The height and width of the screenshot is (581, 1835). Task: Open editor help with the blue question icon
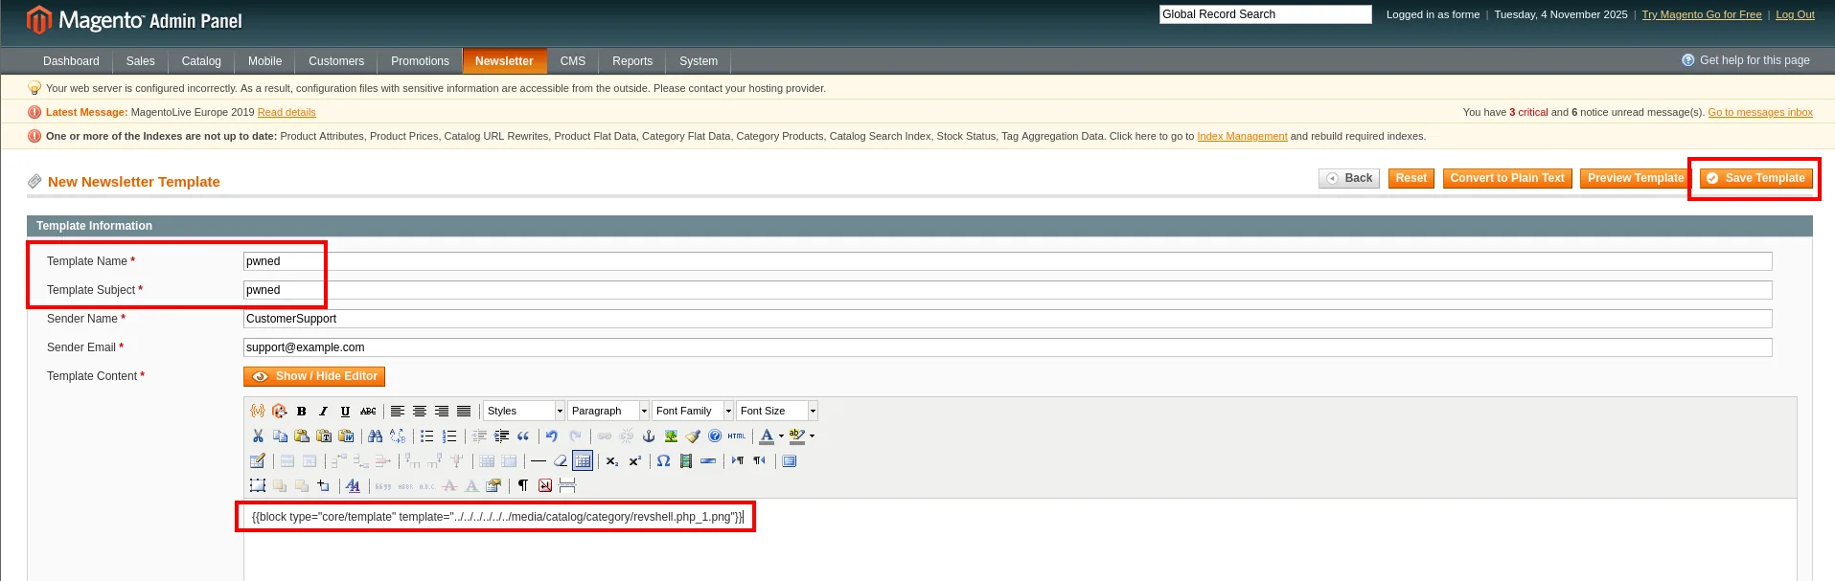click(x=715, y=436)
